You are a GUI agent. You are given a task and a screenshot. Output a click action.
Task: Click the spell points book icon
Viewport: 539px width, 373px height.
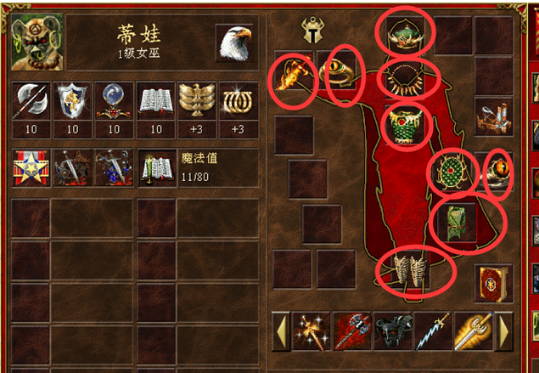coord(157,168)
